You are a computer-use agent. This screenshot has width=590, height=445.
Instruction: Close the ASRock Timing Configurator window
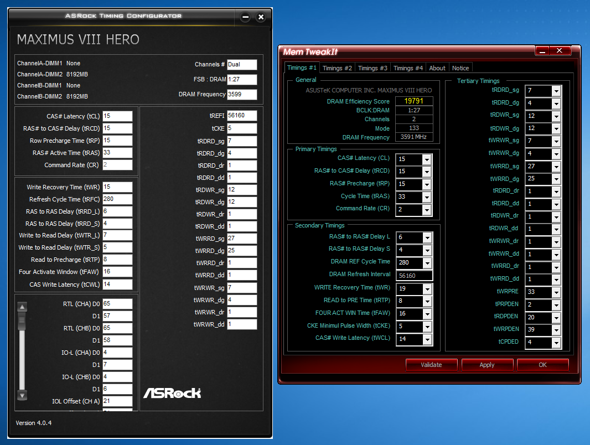261,17
